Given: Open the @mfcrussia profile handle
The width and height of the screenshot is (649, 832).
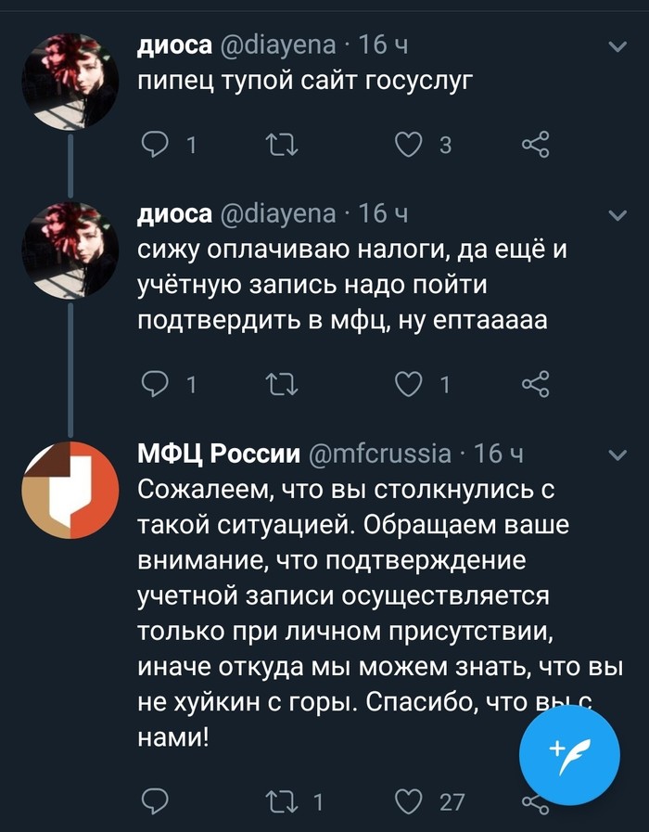Looking at the screenshot, I should click(379, 454).
